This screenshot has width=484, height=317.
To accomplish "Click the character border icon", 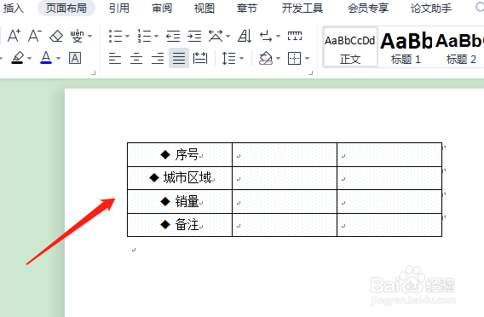I will pyautogui.click(x=75, y=58).
